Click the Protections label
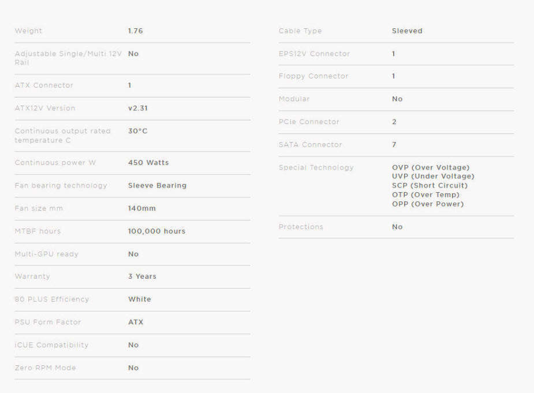Image resolution: width=534 pixels, height=393 pixels. (x=301, y=227)
